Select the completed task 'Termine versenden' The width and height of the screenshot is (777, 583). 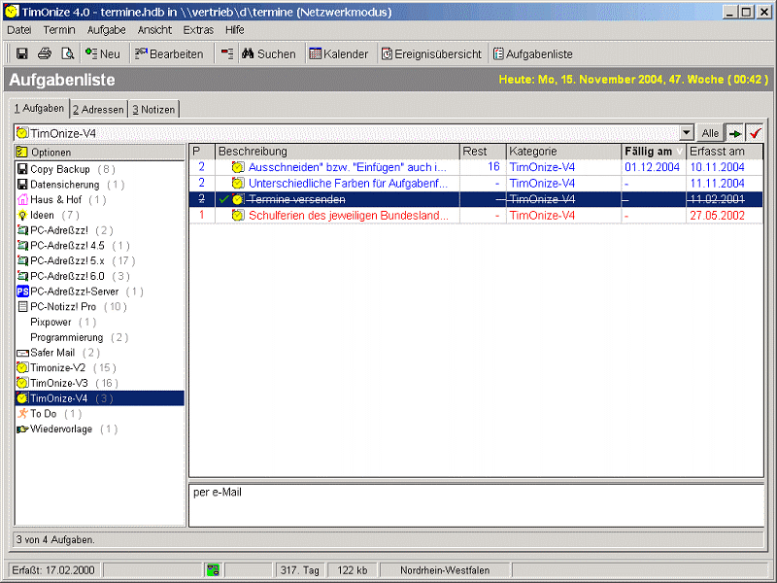(476, 199)
